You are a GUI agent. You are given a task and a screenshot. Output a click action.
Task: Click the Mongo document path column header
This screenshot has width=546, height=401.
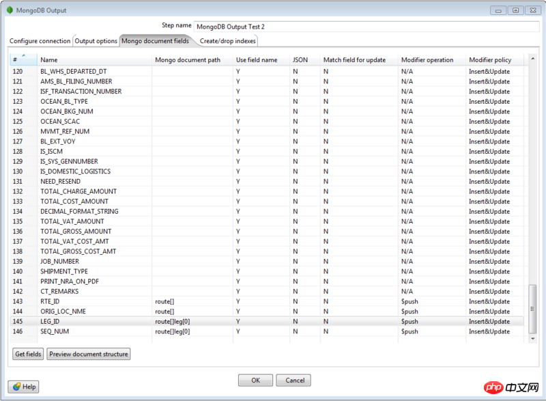tap(192, 59)
